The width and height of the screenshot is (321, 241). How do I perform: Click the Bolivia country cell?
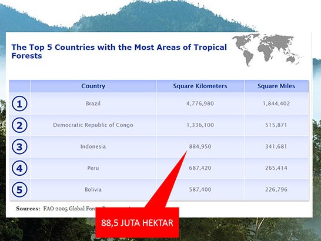tap(93, 189)
